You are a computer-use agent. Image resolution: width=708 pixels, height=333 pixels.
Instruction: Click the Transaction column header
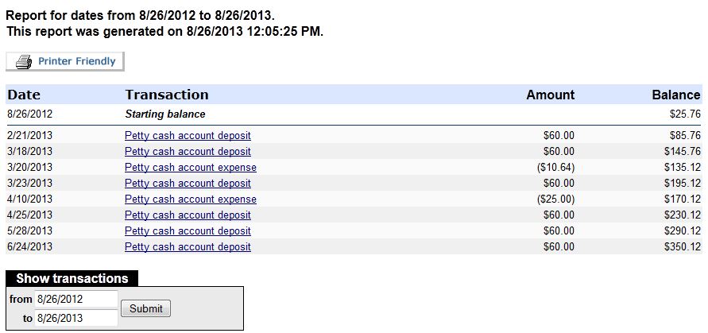[x=167, y=95]
